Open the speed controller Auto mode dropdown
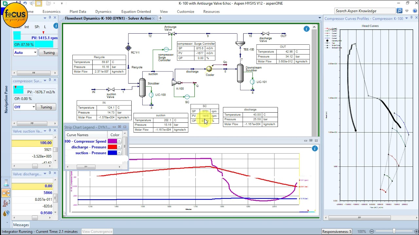Viewport: 419px width, 235px height. click(35, 53)
